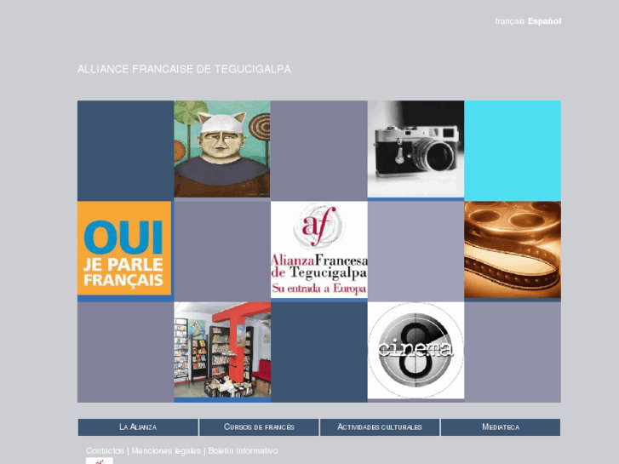
Task: Select the Español language link
Action: 544,21
